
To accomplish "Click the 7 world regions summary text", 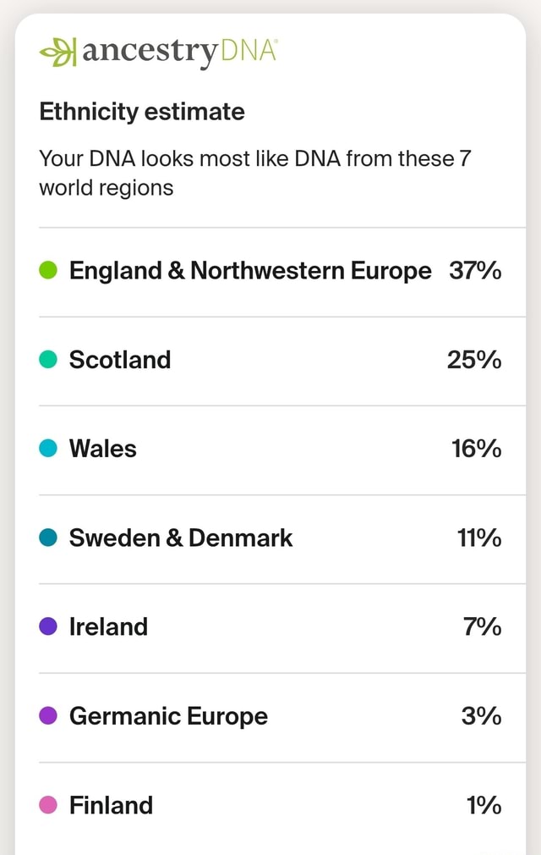I will point(254,173).
